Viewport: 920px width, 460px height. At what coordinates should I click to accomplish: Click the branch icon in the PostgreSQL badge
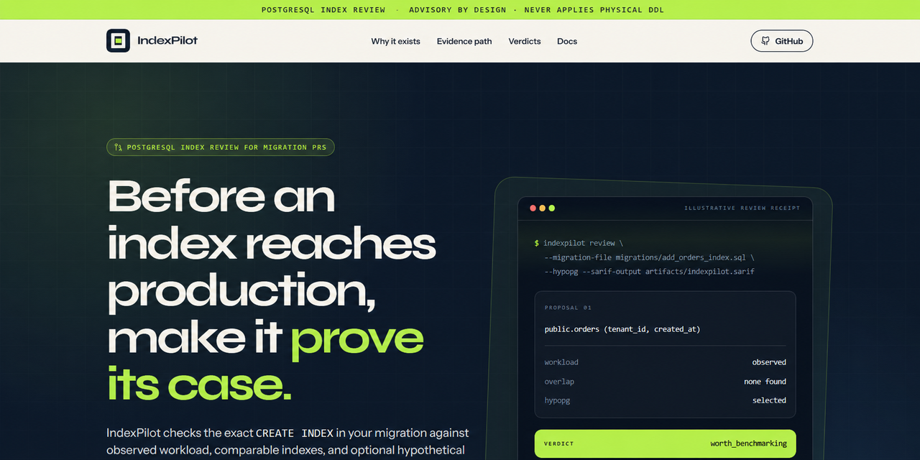pyautogui.click(x=118, y=147)
